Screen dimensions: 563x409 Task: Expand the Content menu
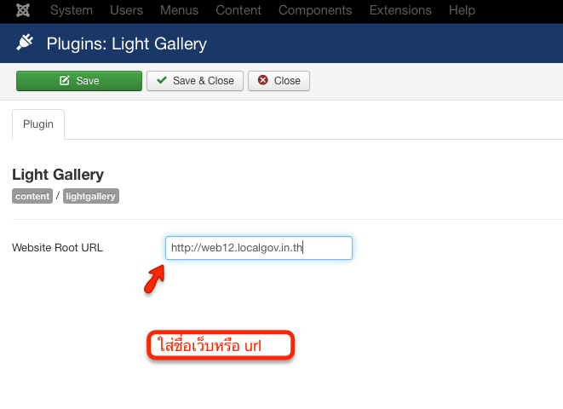pyautogui.click(x=238, y=10)
